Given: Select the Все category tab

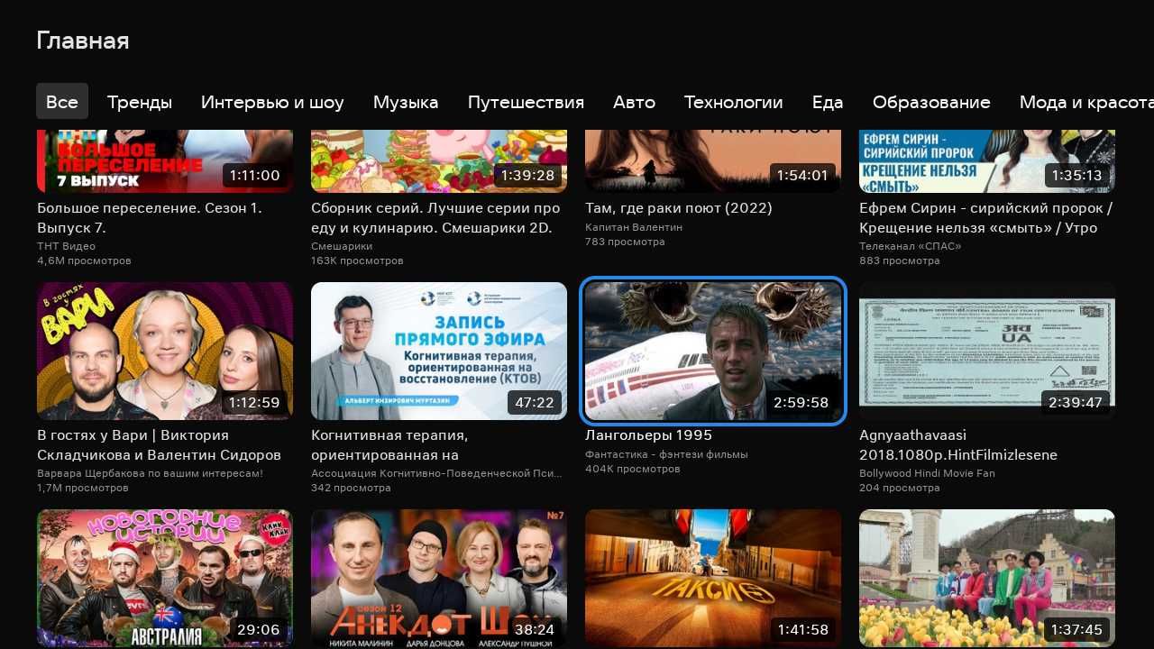Looking at the screenshot, I should click(62, 102).
